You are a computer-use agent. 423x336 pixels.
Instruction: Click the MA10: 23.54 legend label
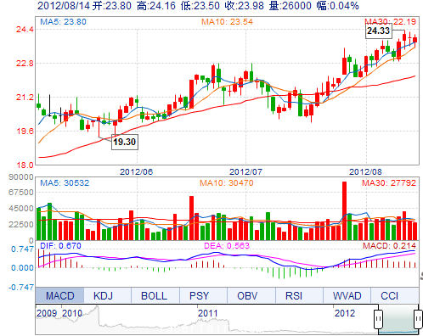[227, 22]
